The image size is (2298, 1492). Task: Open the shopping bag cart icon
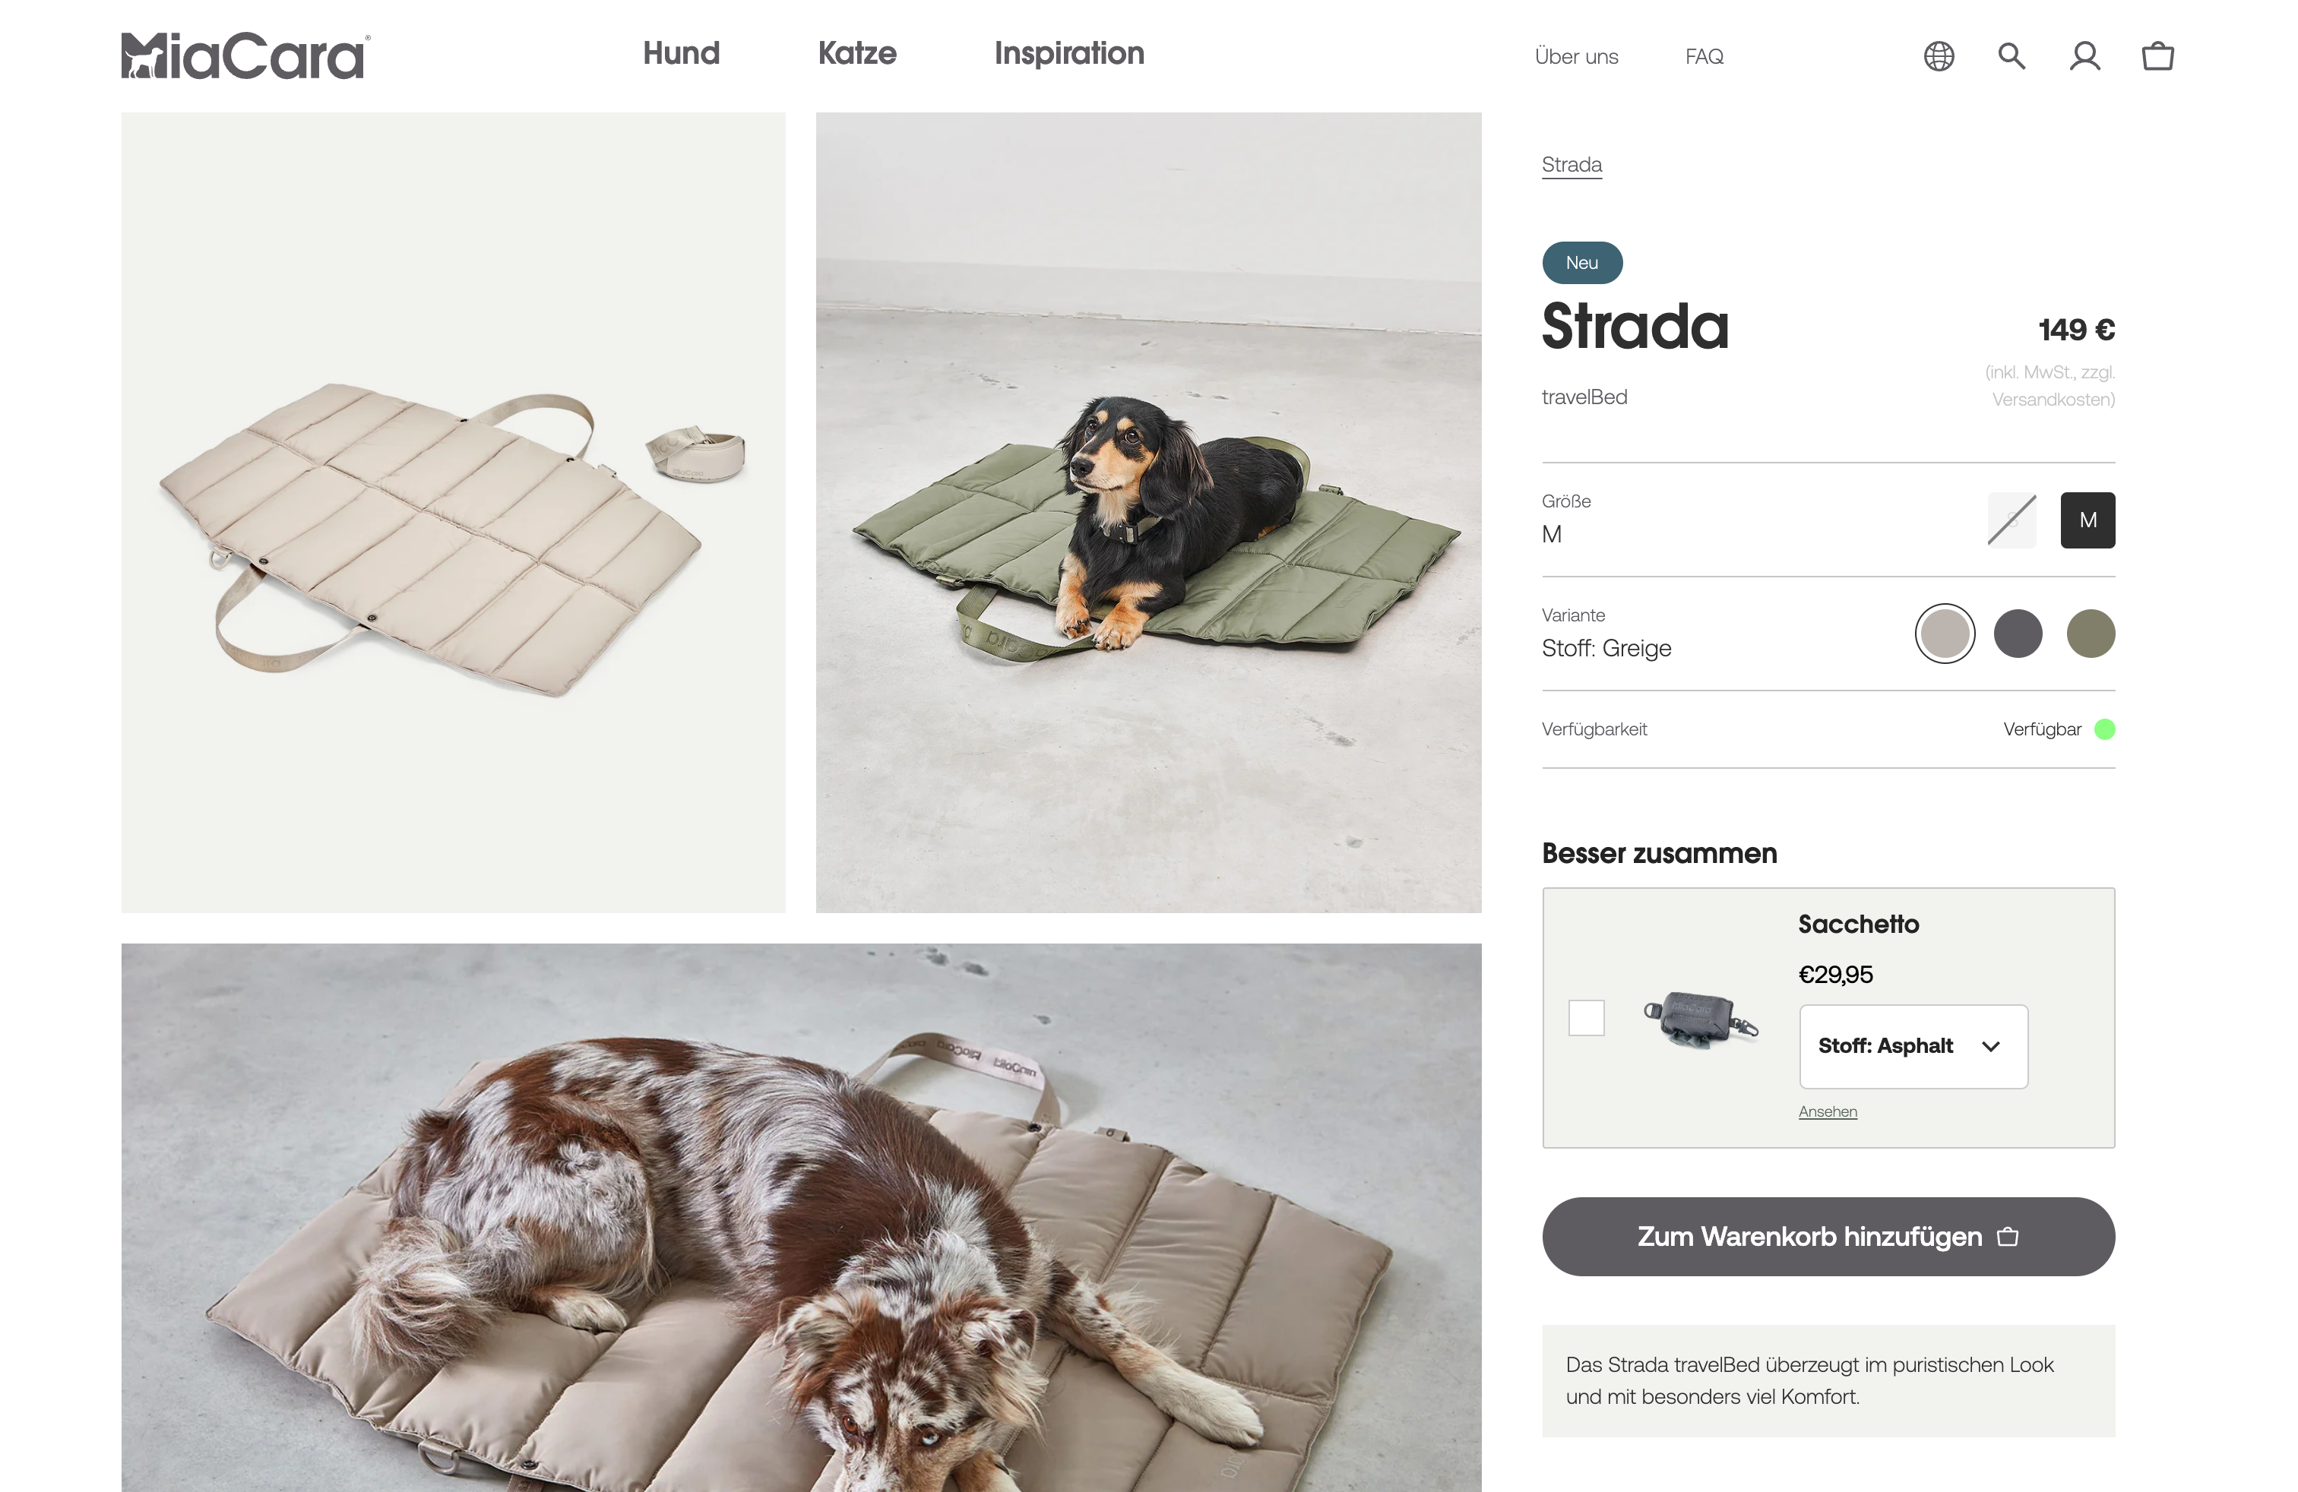point(2158,56)
